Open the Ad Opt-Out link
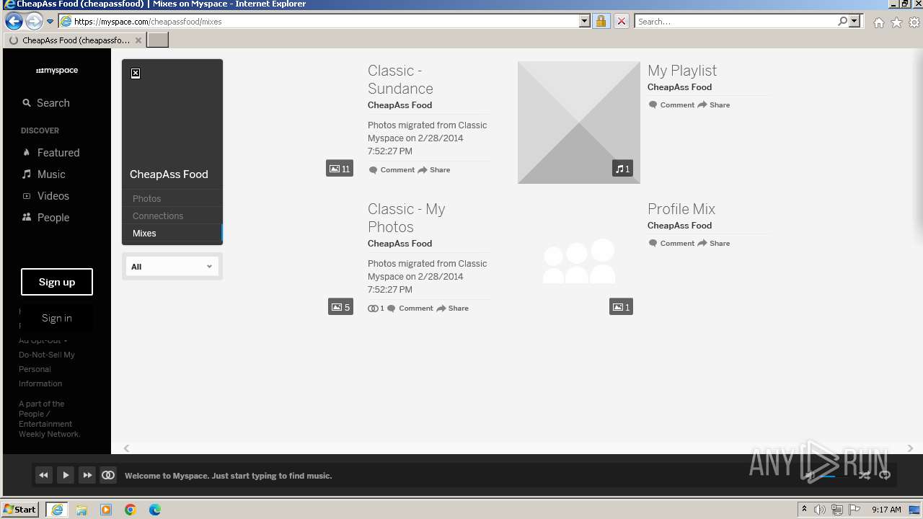 click(43, 341)
